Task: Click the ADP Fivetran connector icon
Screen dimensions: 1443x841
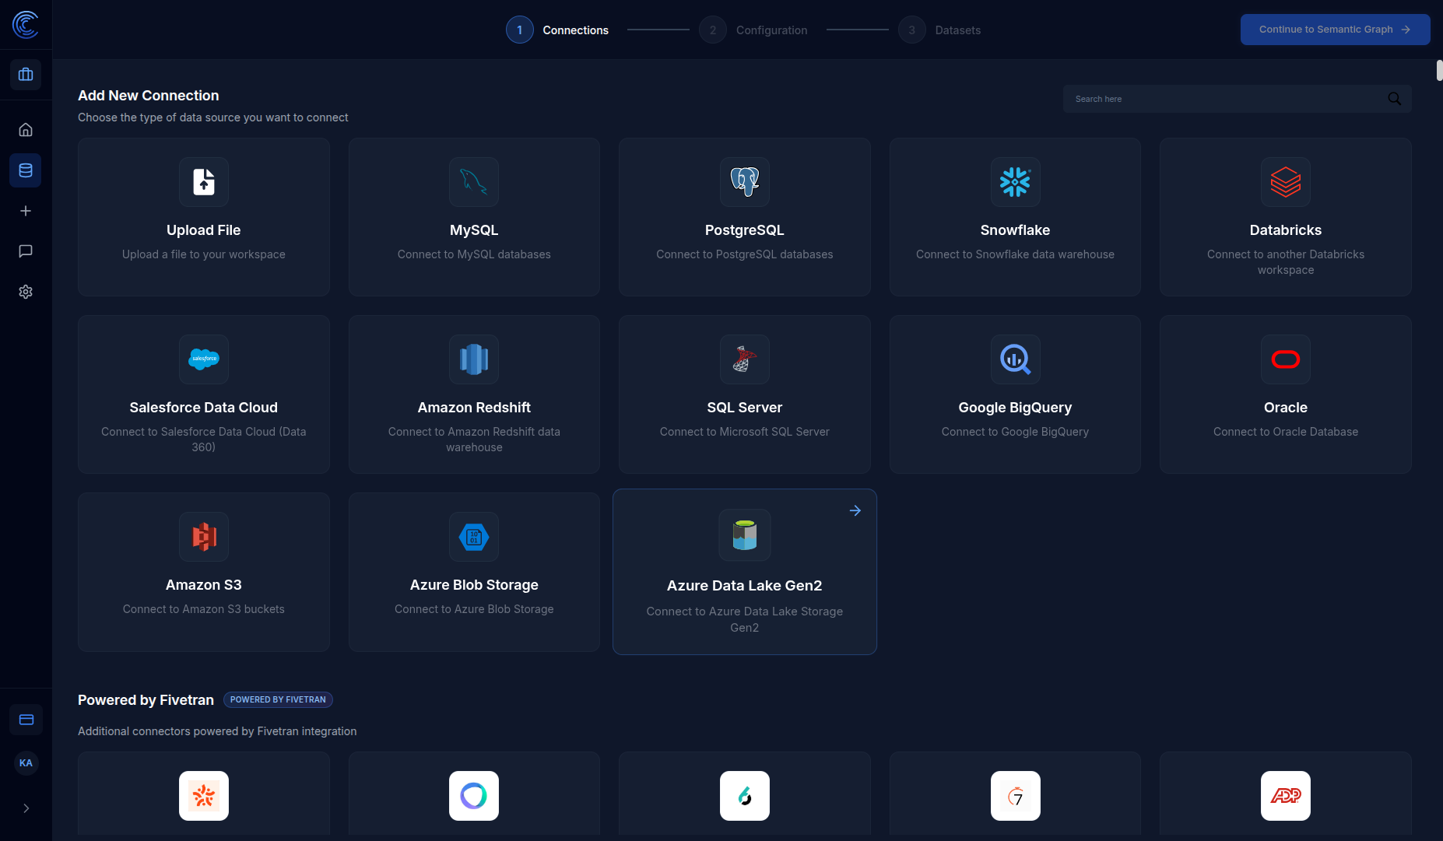Action: click(x=1286, y=796)
